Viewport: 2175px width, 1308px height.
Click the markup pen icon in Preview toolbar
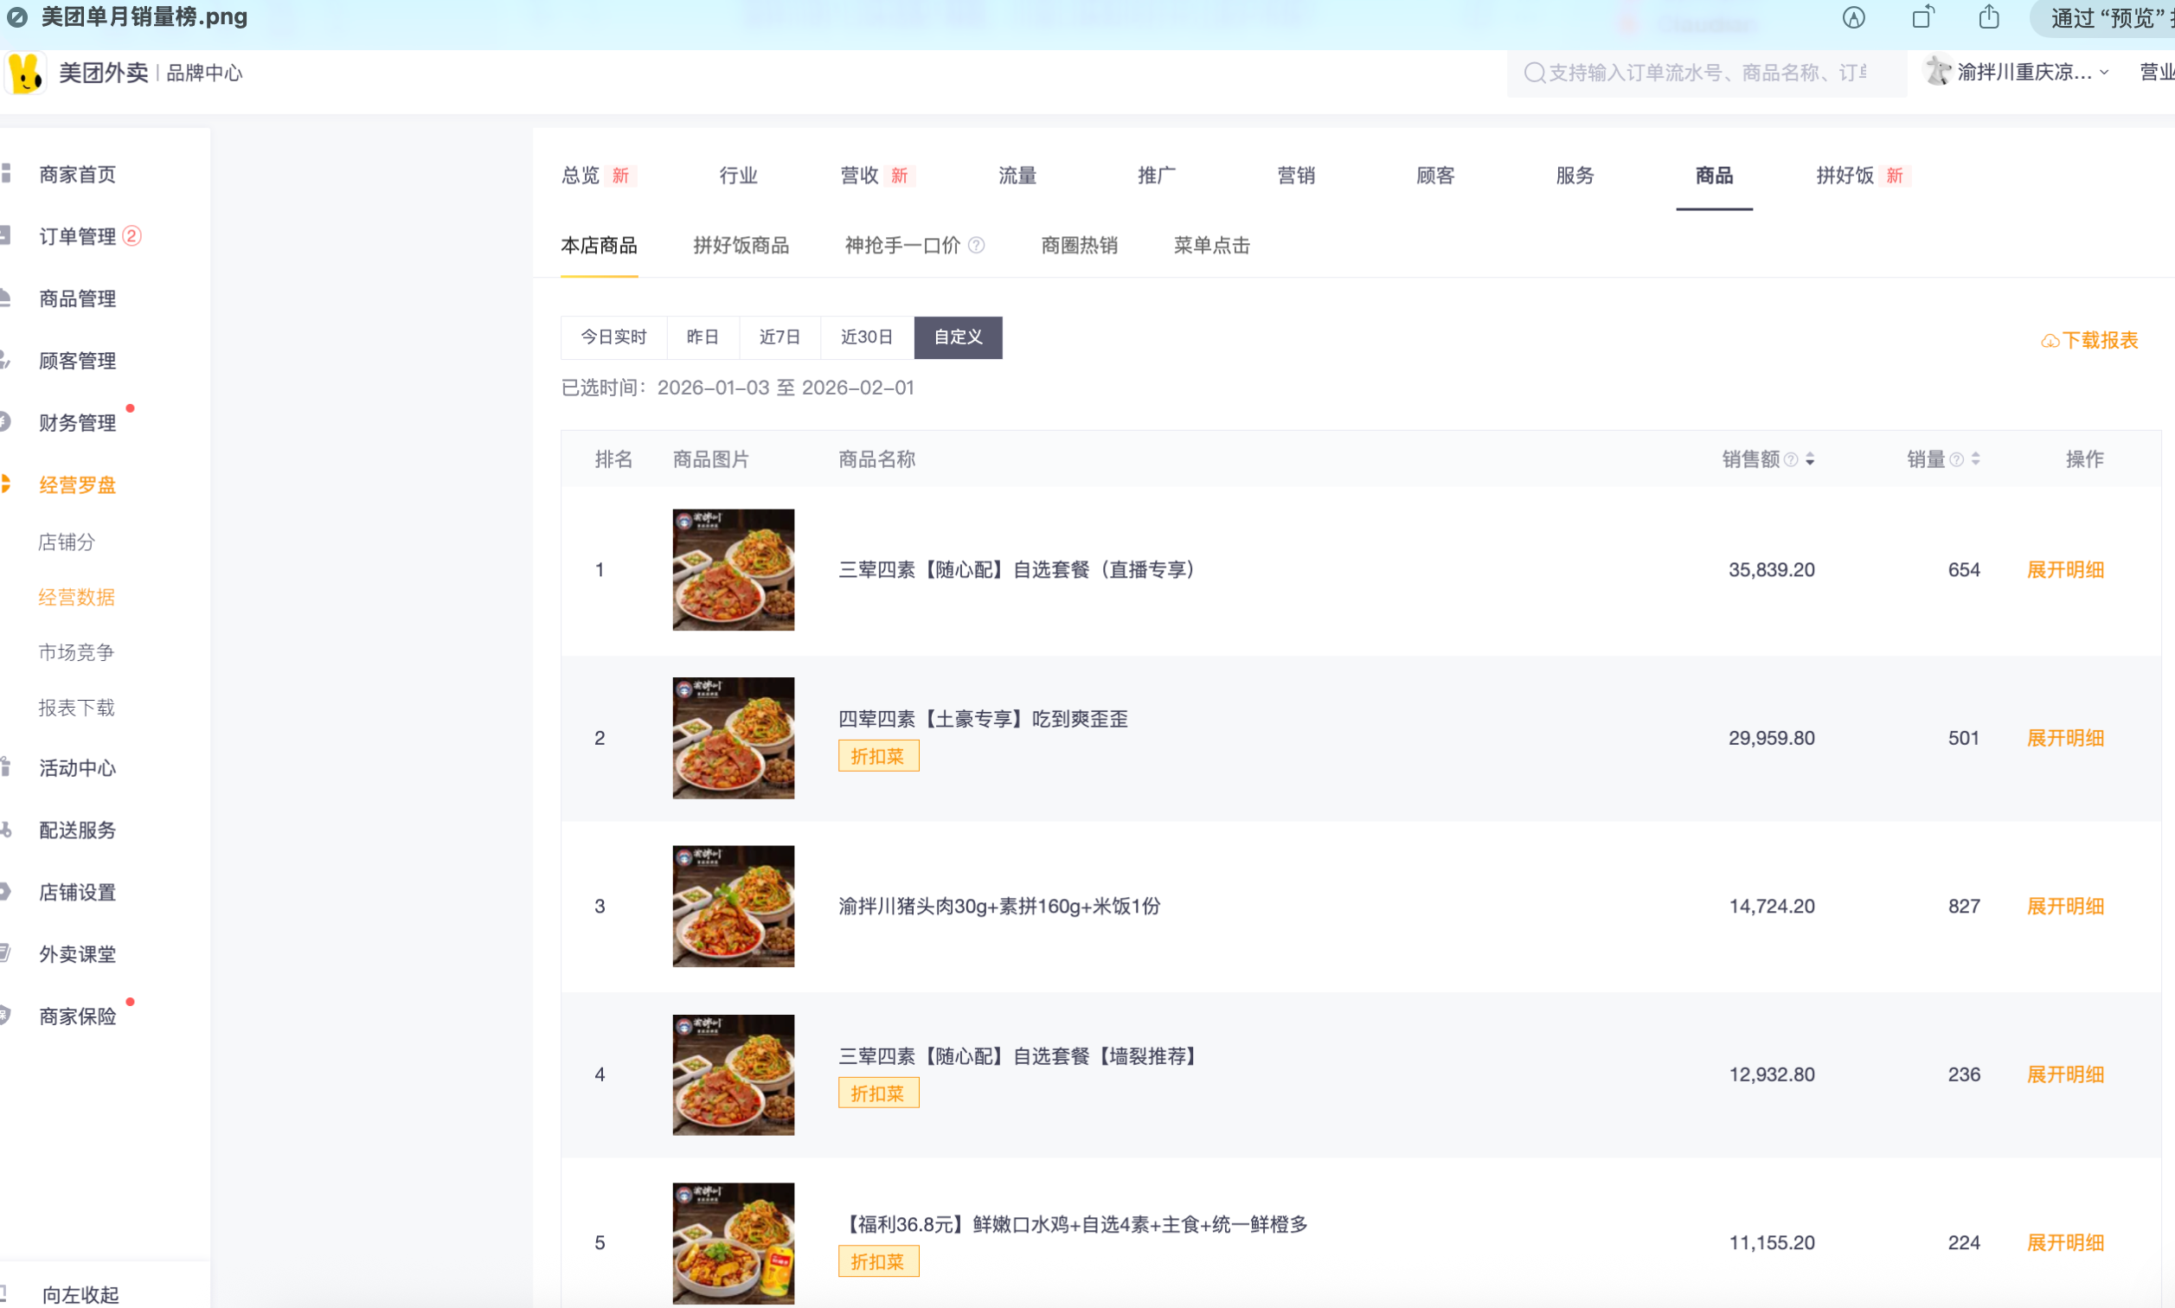click(1853, 17)
